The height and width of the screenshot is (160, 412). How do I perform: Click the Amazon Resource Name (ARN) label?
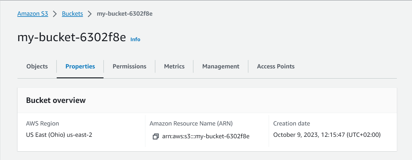(191, 123)
